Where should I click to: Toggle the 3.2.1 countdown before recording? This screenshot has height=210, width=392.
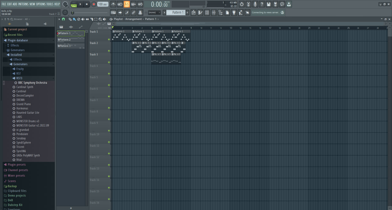(126, 4)
